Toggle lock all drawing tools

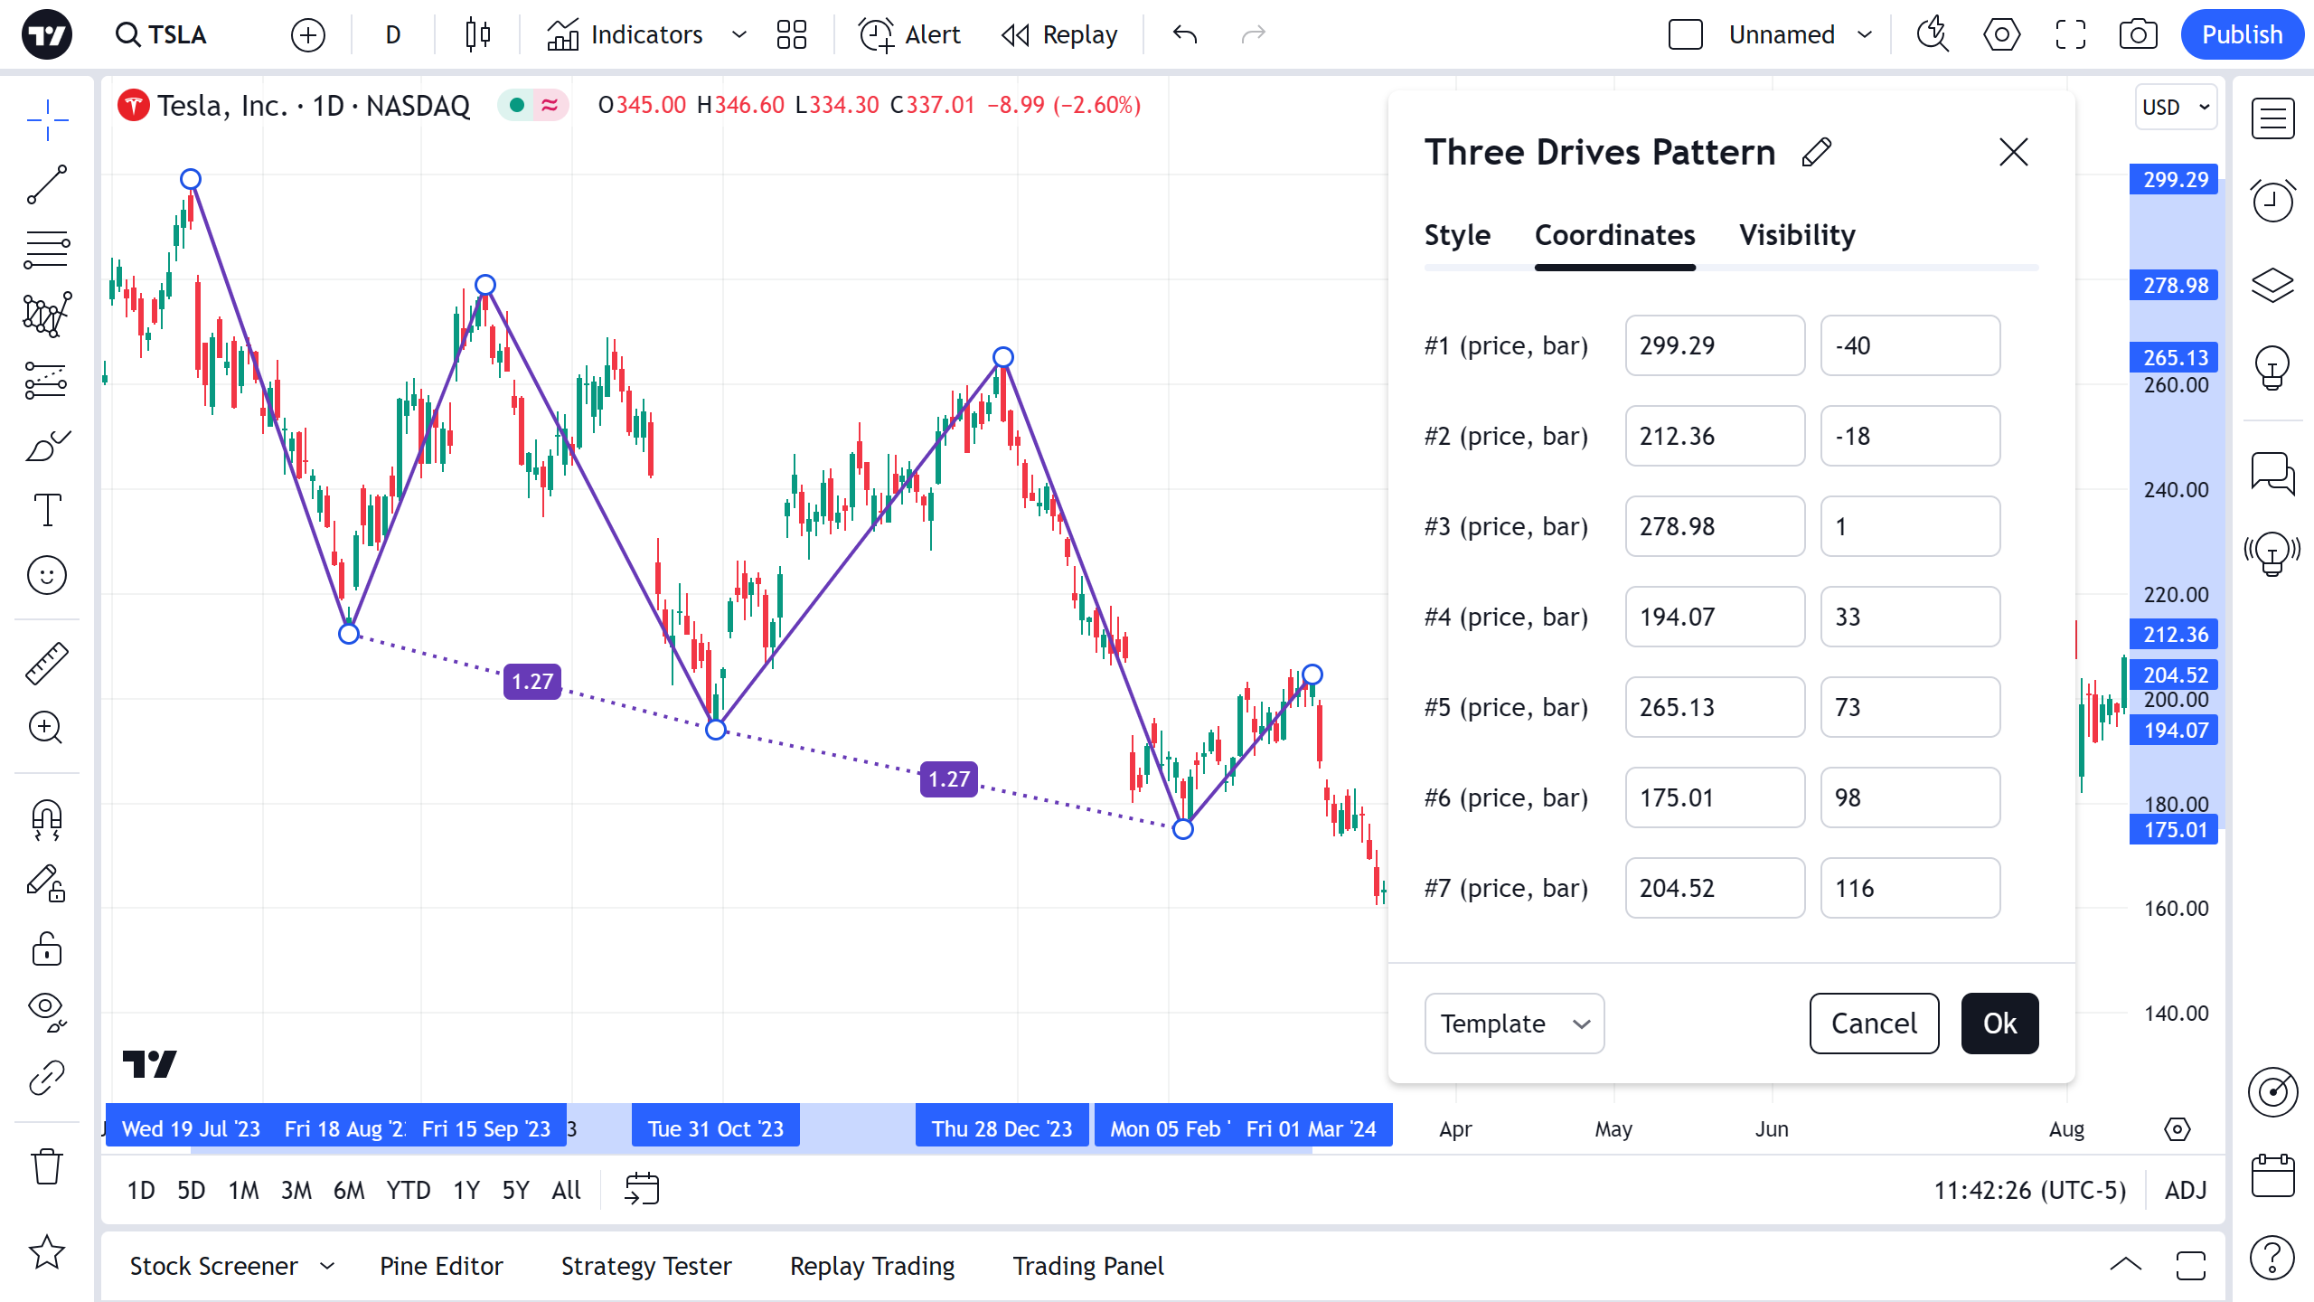click(x=47, y=949)
